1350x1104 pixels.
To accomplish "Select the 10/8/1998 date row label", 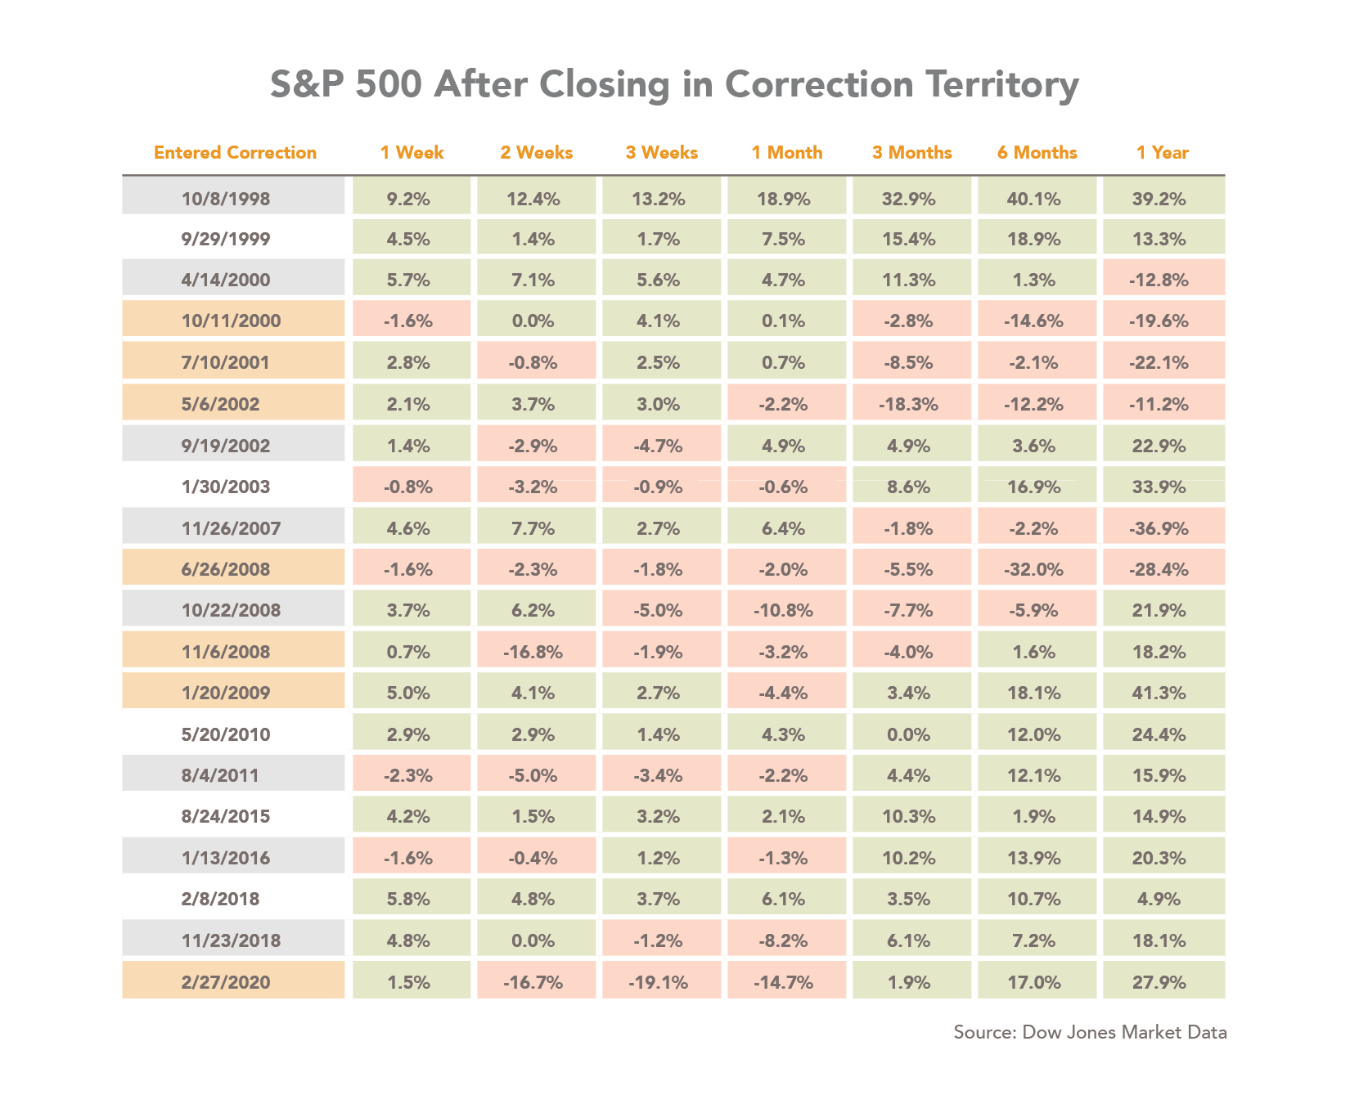I will point(226,199).
